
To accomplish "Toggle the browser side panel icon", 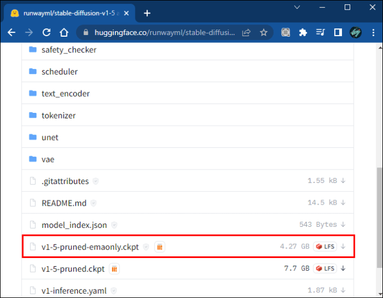I will pos(338,32).
